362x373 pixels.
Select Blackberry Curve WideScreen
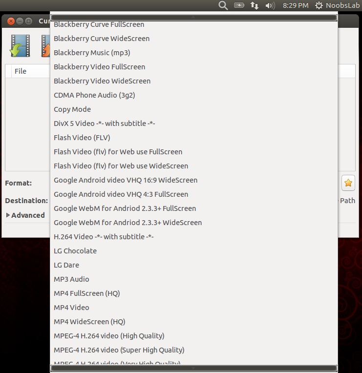[x=194, y=39]
